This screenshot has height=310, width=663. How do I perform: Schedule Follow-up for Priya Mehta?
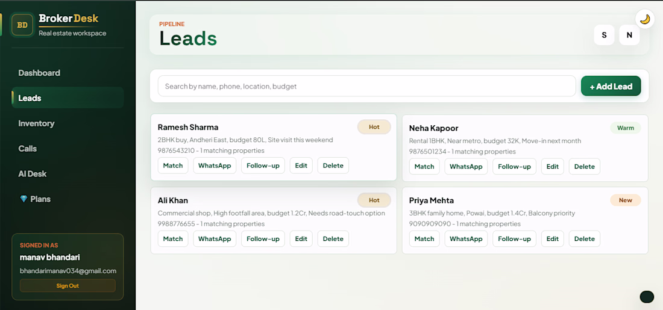click(514, 238)
